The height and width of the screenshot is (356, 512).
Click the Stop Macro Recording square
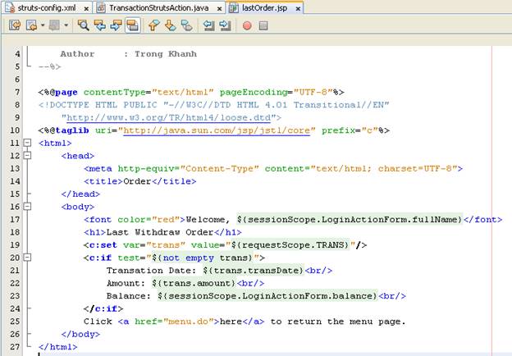(263, 25)
